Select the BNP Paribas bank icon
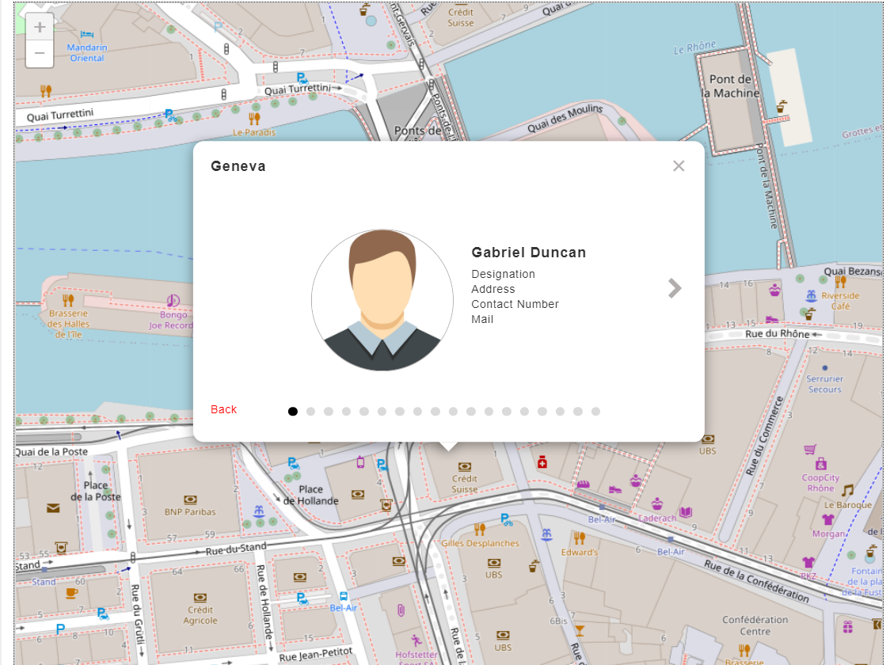This screenshot has width=894, height=665. tap(190, 500)
